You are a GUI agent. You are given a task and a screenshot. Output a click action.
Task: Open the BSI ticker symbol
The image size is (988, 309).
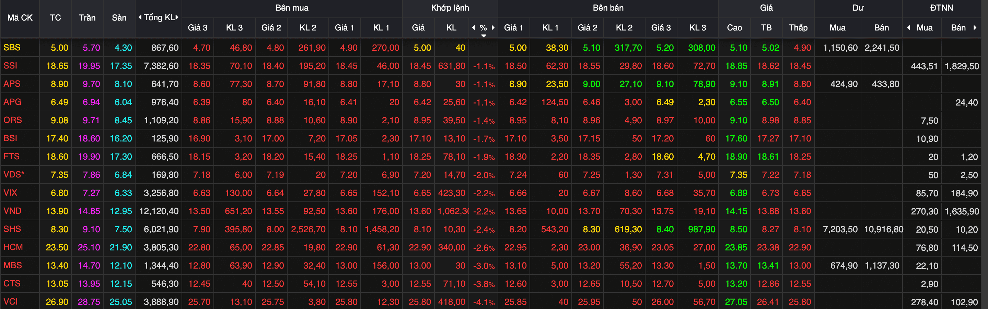point(10,138)
